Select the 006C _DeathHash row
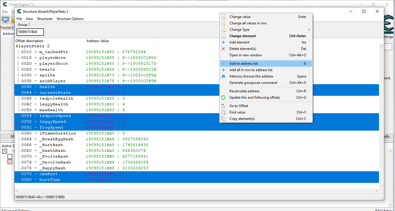The image size is (395, 211). pyautogui.click(x=197, y=151)
